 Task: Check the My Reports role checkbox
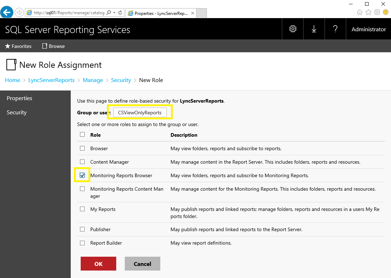coord(82,209)
